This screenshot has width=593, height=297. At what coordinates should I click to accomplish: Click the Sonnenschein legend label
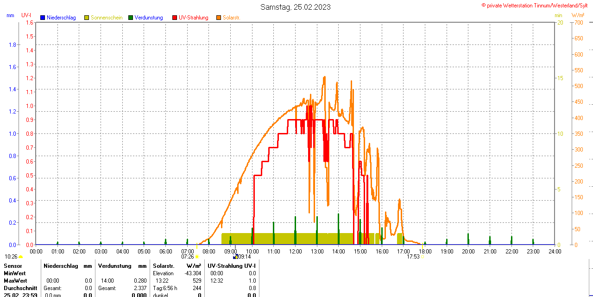pyautogui.click(x=107, y=18)
